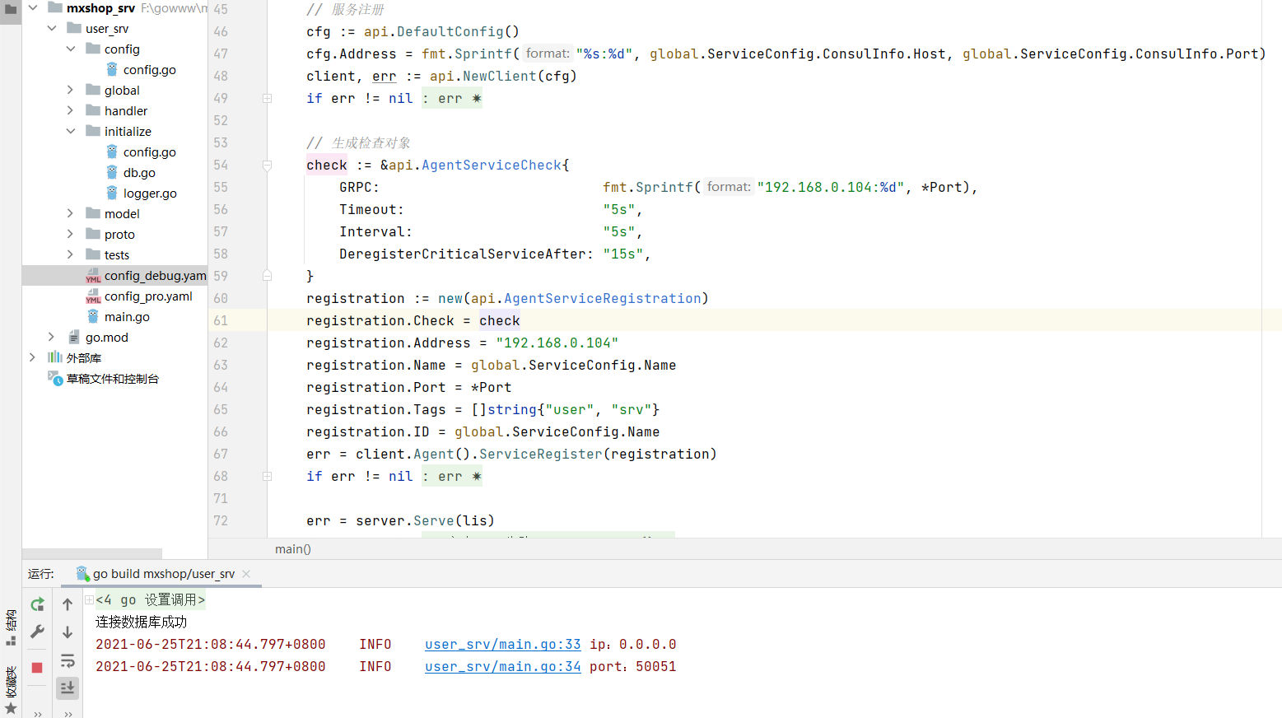Jump down the stack trace arrow
Viewport: 1282px width, 718px height.
tap(68, 632)
